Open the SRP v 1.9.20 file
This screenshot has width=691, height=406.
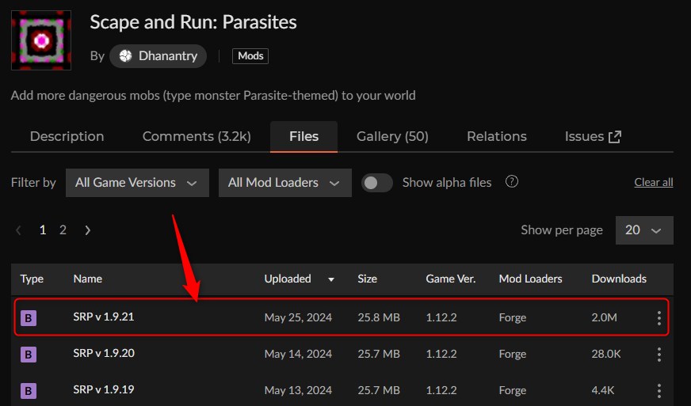(104, 353)
